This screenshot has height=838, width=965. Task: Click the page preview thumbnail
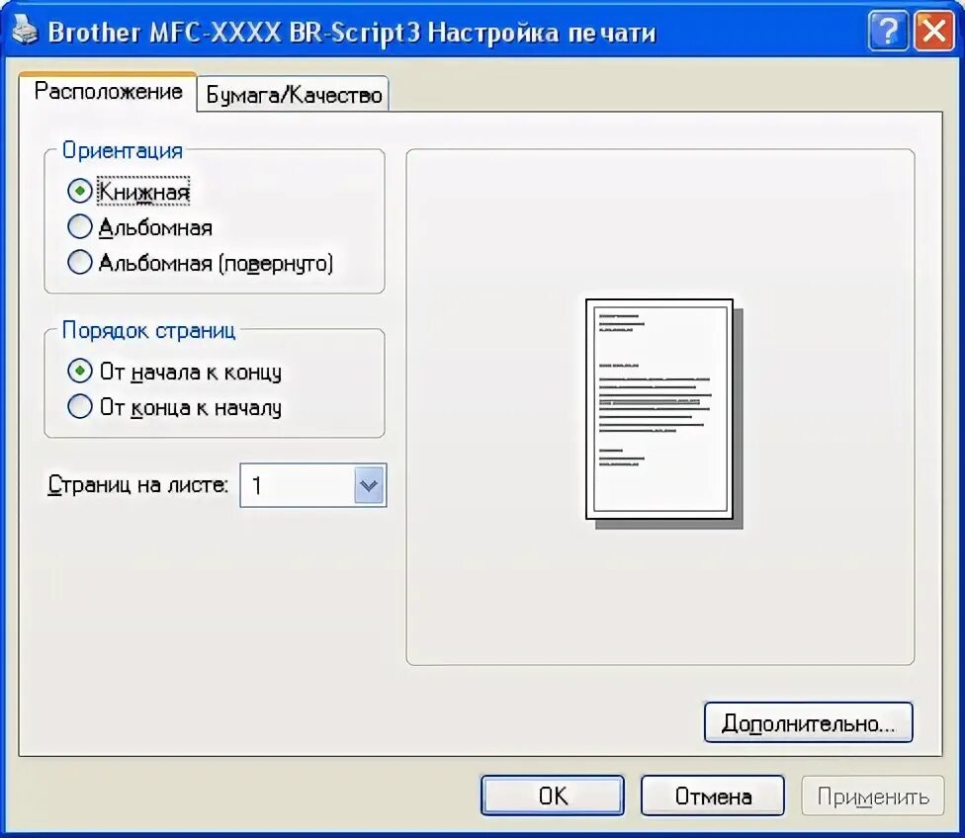(x=664, y=413)
